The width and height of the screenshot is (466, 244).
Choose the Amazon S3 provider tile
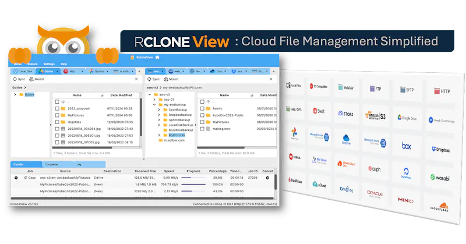[x=375, y=116]
